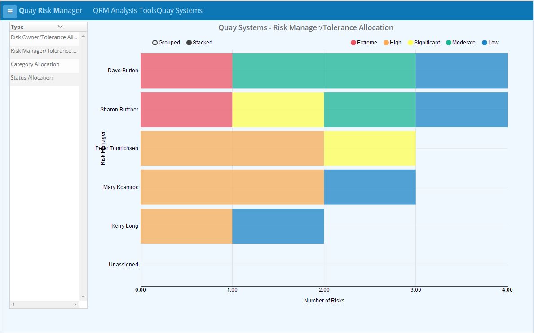Click scroll up arrow in type list
Screen dimensions: 534x333
84,36
